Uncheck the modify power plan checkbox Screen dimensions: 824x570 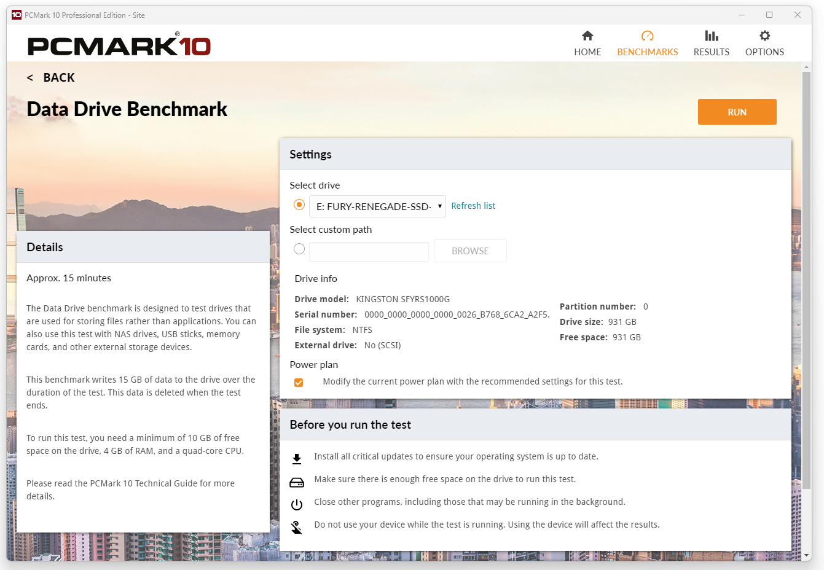[299, 383]
